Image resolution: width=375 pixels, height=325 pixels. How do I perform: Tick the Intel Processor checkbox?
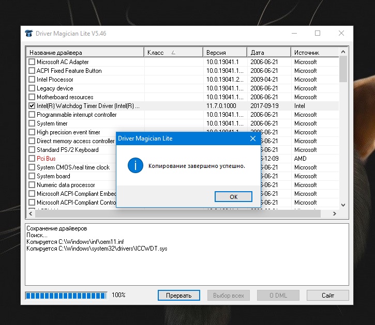[32, 80]
